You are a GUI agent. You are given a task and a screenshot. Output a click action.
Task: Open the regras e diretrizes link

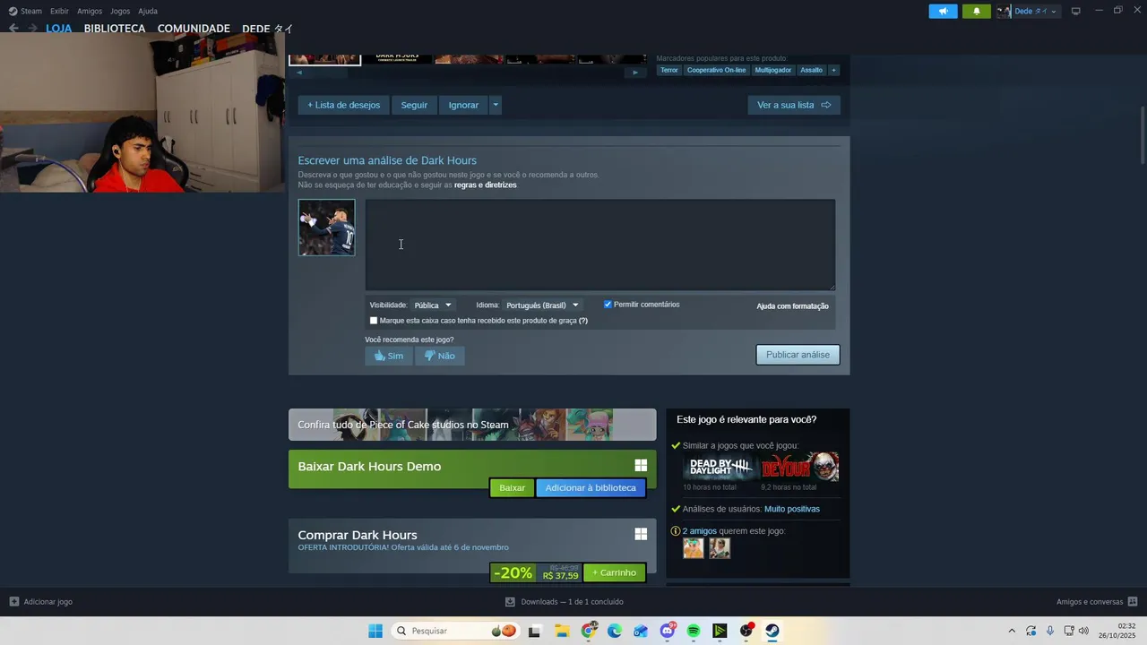coord(485,185)
